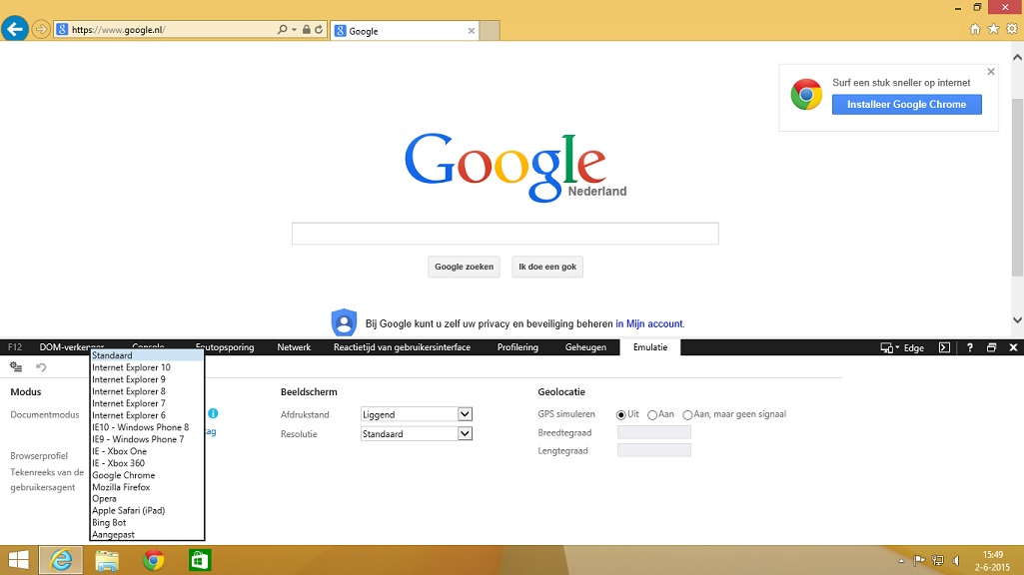
Task: Open the Profilering tab
Action: click(x=517, y=347)
